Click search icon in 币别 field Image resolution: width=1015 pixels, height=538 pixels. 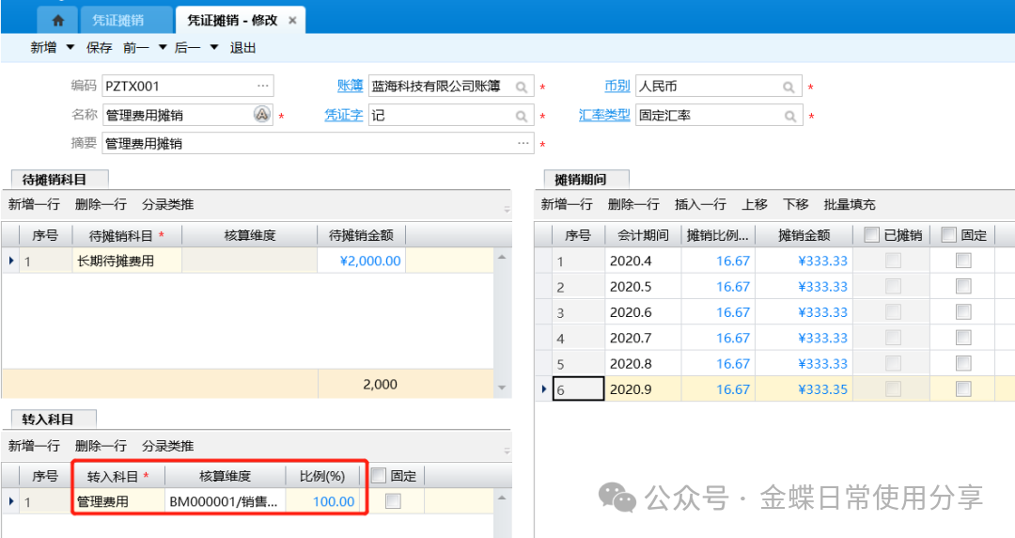tap(789, 87)
